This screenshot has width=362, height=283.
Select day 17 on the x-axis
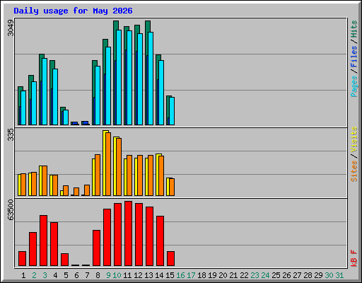[x=191, y=275]
